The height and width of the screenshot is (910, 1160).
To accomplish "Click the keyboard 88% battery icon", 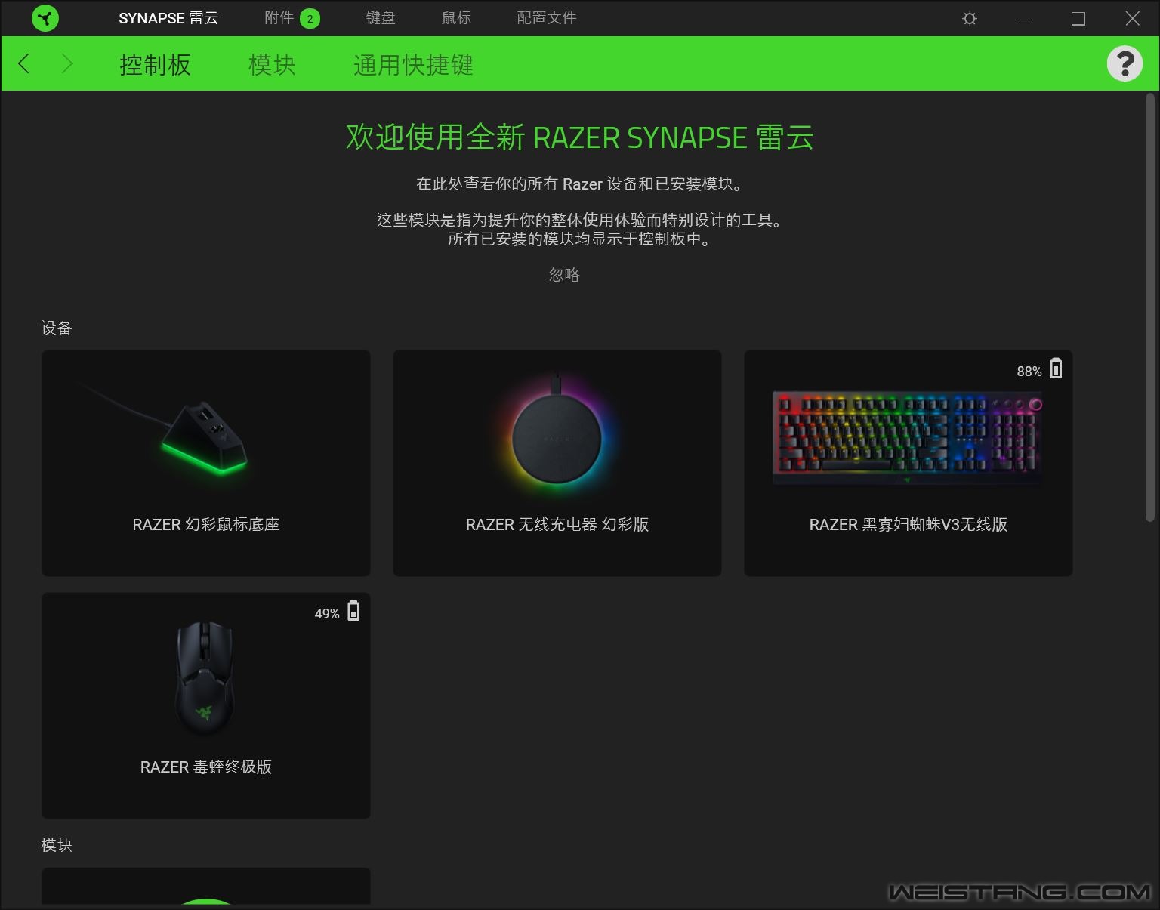I will [1056, 369].
